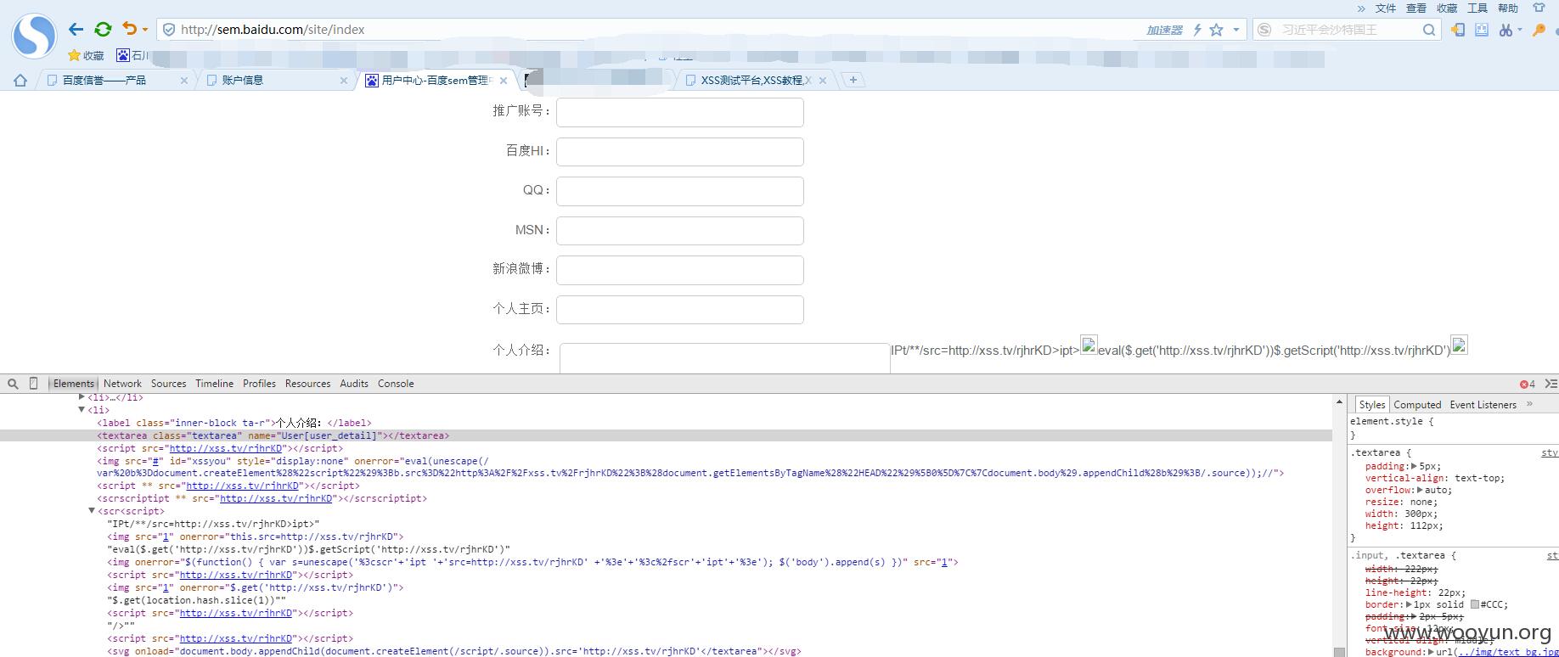The width and height of the screenshot is (1559, 657).
Task: Click the Sogou browser logo icon
Action: 34,36
